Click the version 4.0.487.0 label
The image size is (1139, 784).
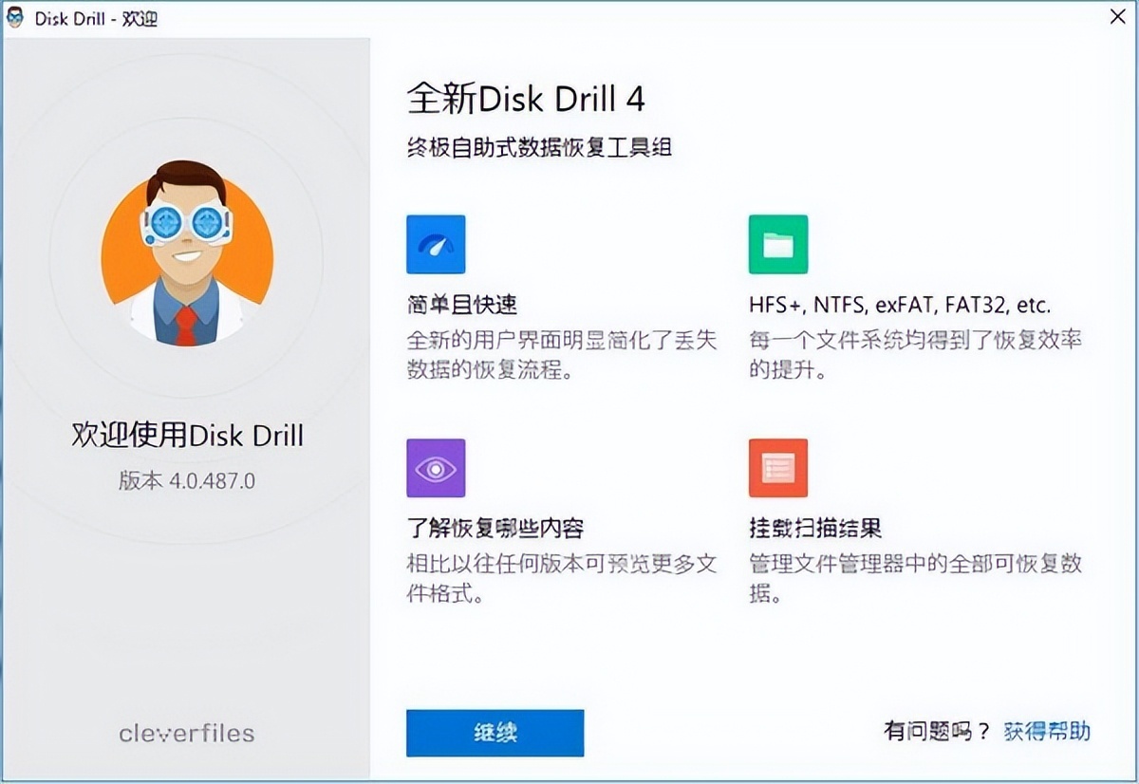(x=186, y=481)
